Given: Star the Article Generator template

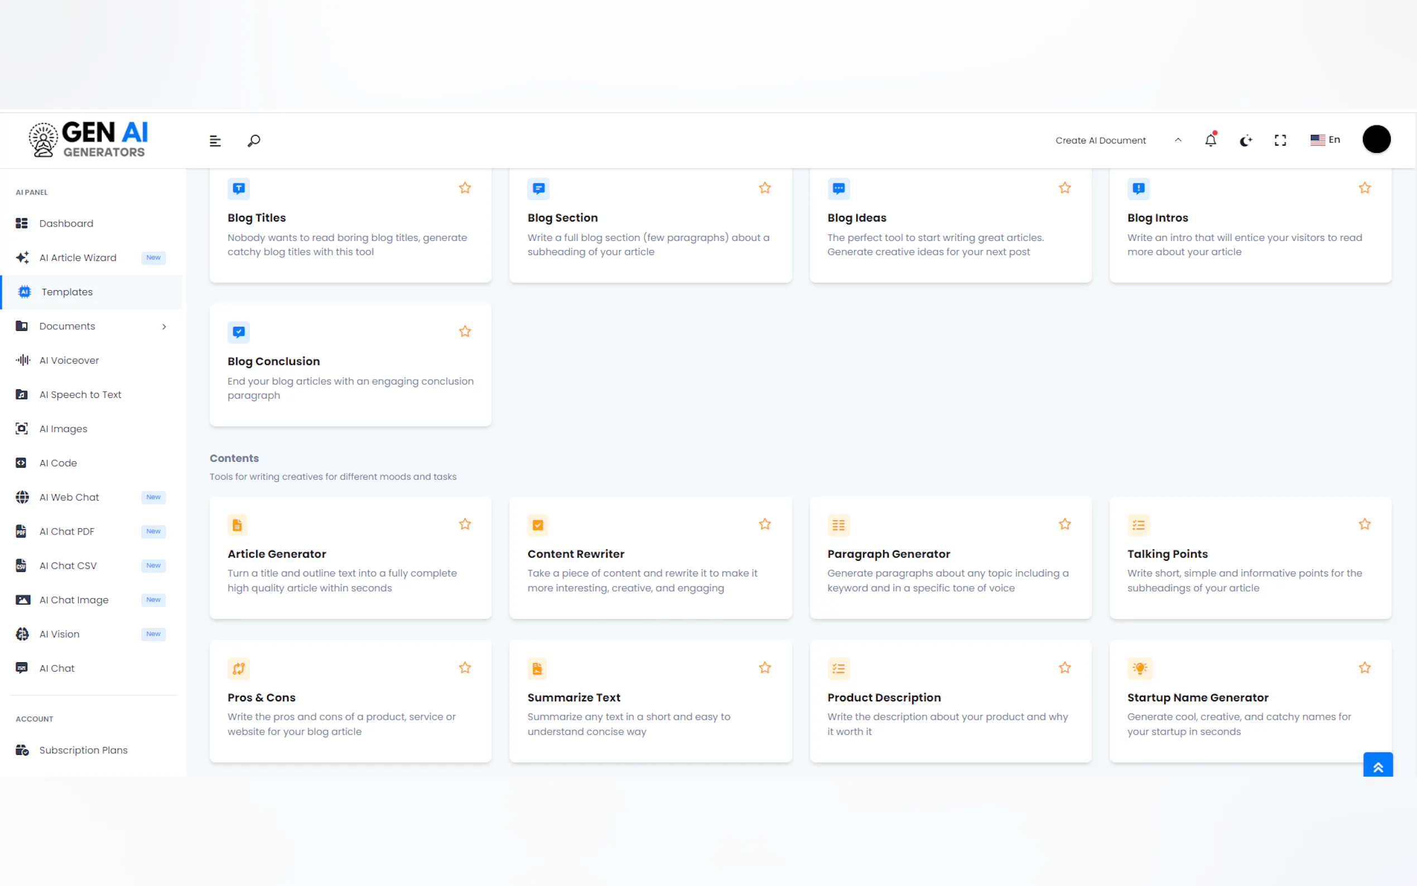Looking at the screenshot, I should pos(465,524).
